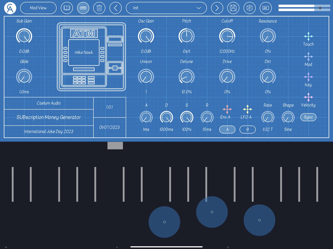The image size is (333, 249).
Task: Click the Drive knob
Action: (227, 76)
